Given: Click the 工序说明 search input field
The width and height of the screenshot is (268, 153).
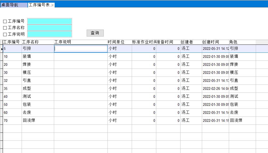Looking at the screenshot, I should click(50, 34).
